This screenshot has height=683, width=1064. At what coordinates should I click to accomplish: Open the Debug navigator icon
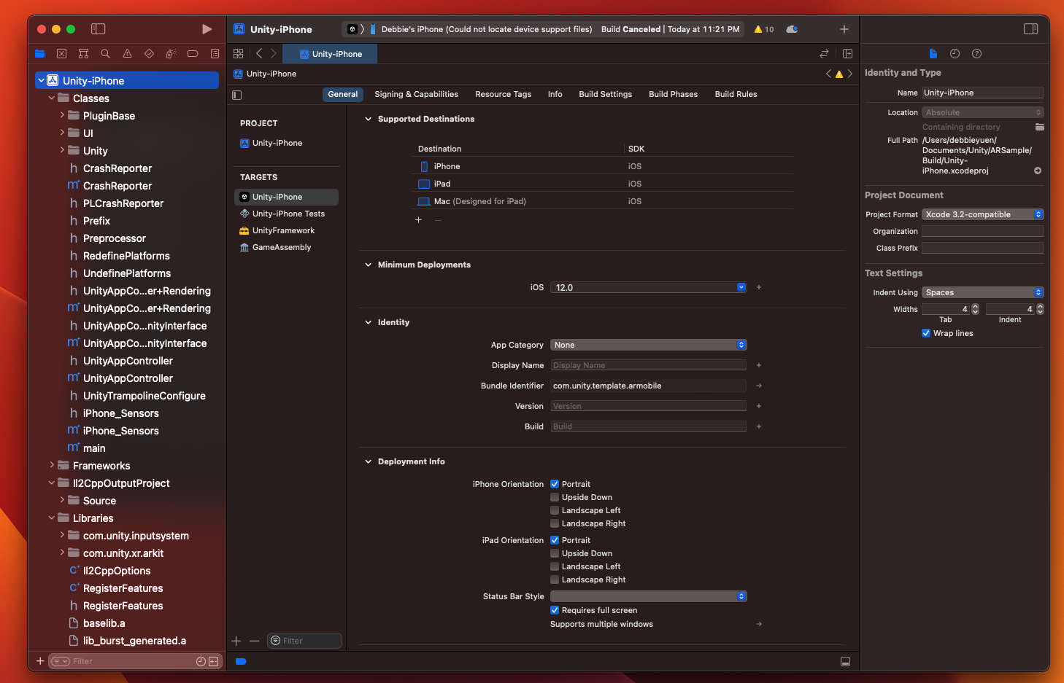(171, 54)
